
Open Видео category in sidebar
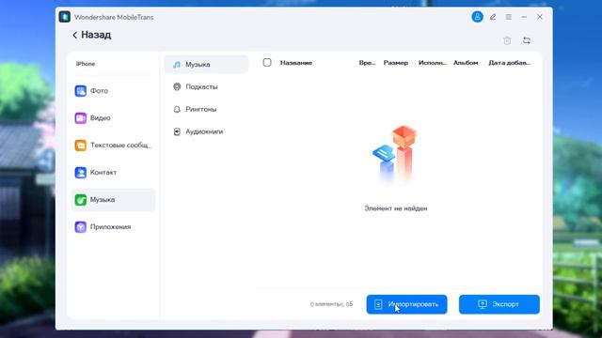pos(113,118)
